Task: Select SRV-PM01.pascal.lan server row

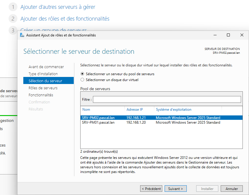Action: 98,122
